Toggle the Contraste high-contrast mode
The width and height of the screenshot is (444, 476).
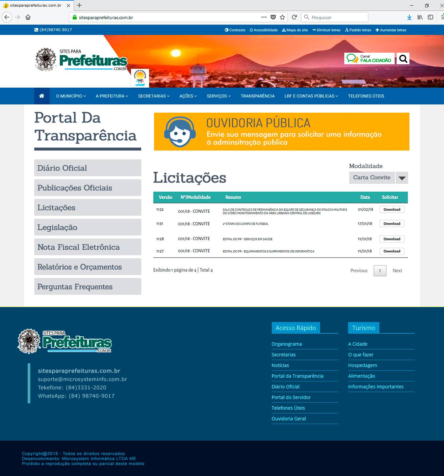[235, 30]
